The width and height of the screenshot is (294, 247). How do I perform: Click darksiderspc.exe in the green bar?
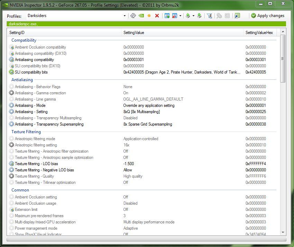23,24
